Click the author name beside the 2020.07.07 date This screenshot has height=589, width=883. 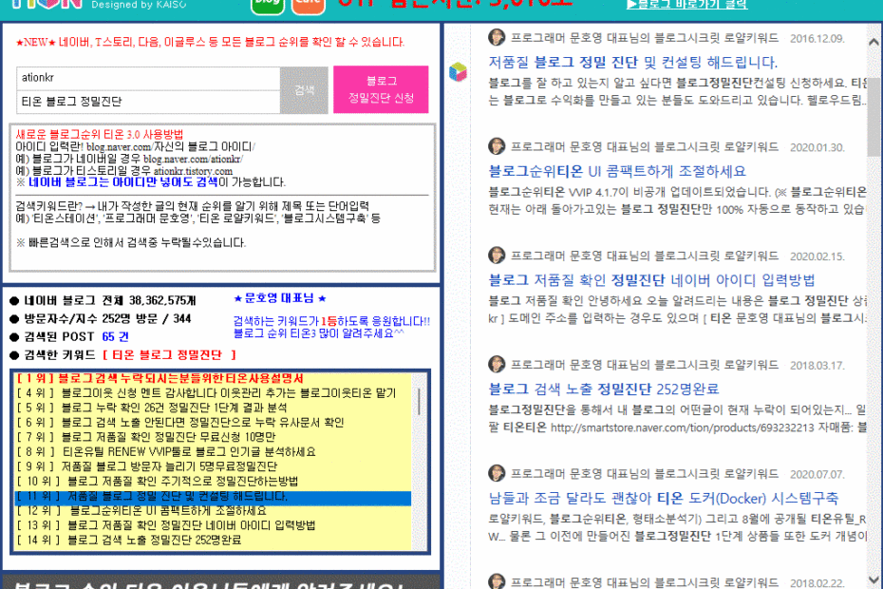[x=645, y=473]
